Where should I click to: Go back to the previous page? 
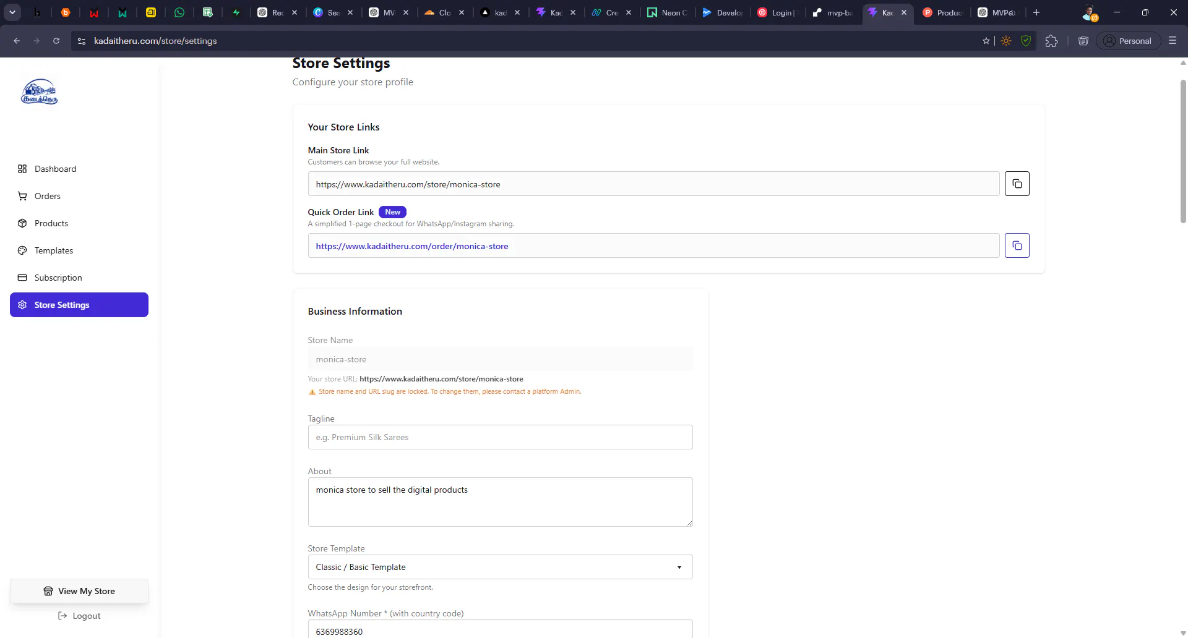pyautogui.click(x=17, y=41)
